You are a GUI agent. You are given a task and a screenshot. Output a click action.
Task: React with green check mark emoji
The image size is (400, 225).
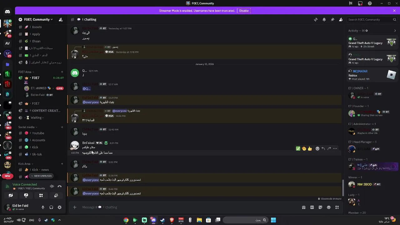point(298,149)
